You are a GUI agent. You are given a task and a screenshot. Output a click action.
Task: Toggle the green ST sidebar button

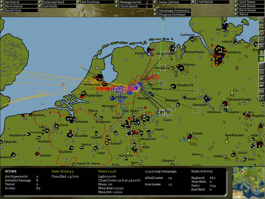pos(261,59)
